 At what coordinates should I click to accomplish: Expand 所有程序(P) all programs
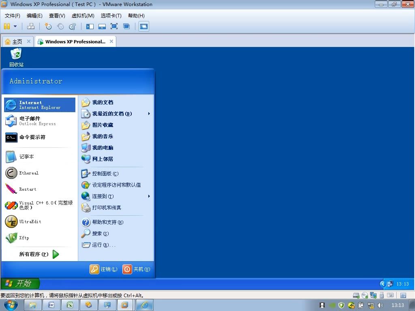pos(40,254)
